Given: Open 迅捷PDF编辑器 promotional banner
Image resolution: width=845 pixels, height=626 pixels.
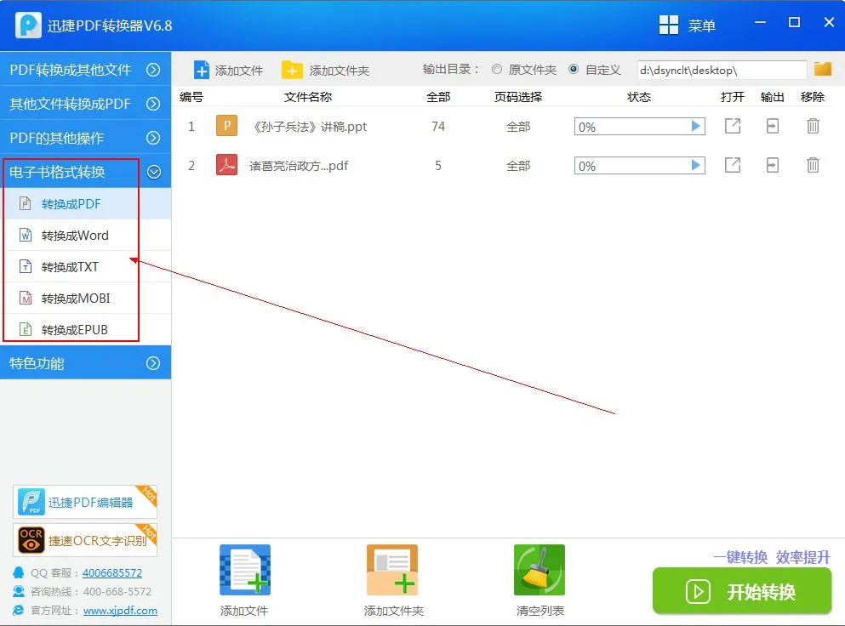Looking at the screenshot, I should [85, 502].
